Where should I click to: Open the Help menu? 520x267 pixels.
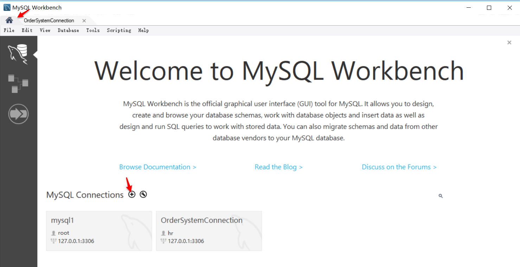coord(143,31)
